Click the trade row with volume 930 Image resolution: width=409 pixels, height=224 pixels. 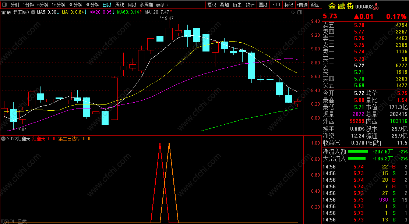click(x=365, y=200)
